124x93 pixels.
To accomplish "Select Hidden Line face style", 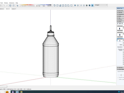I will point(84,5).
